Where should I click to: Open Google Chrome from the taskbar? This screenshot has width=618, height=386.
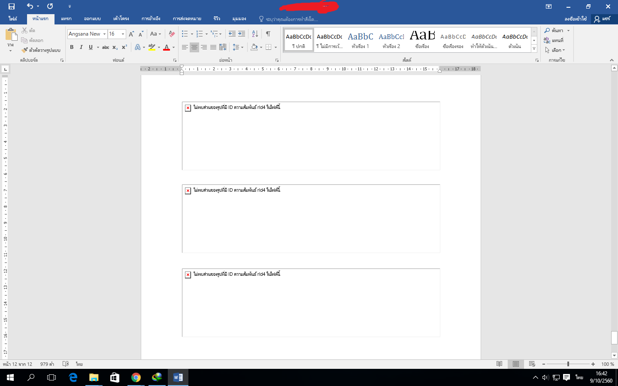point(136,377)
